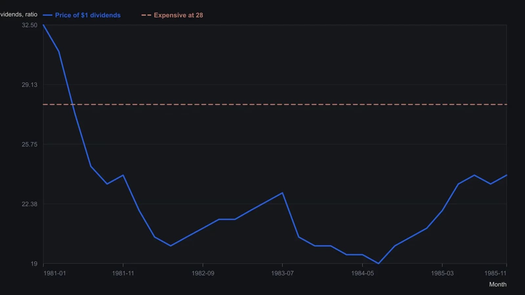Select the 19 y-axis tick label
Image resolution: width=525 pixels, height=295 pixels.
coord(34,264)
